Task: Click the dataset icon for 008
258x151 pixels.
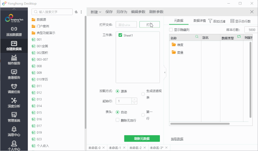Action: (34, 66)
